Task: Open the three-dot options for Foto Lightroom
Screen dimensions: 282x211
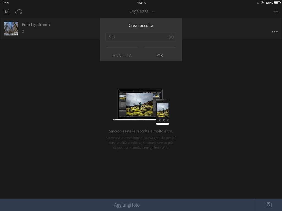Action: (275, 32)
